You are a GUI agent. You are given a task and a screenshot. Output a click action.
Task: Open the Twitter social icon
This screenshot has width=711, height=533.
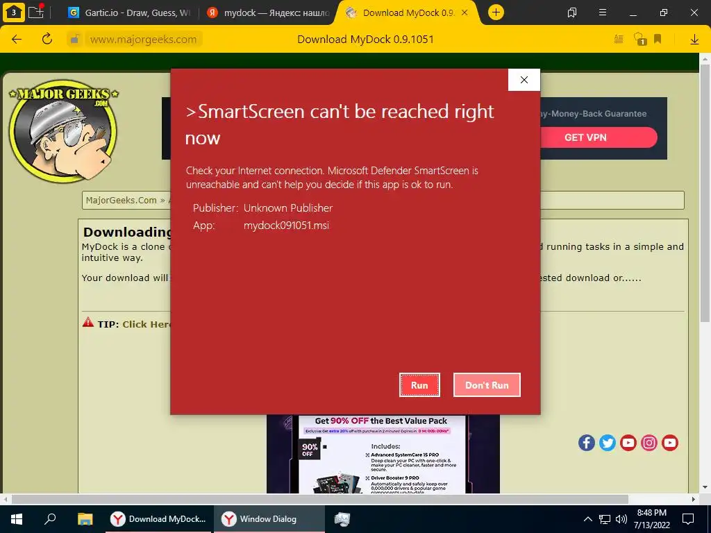click(607, 442)
